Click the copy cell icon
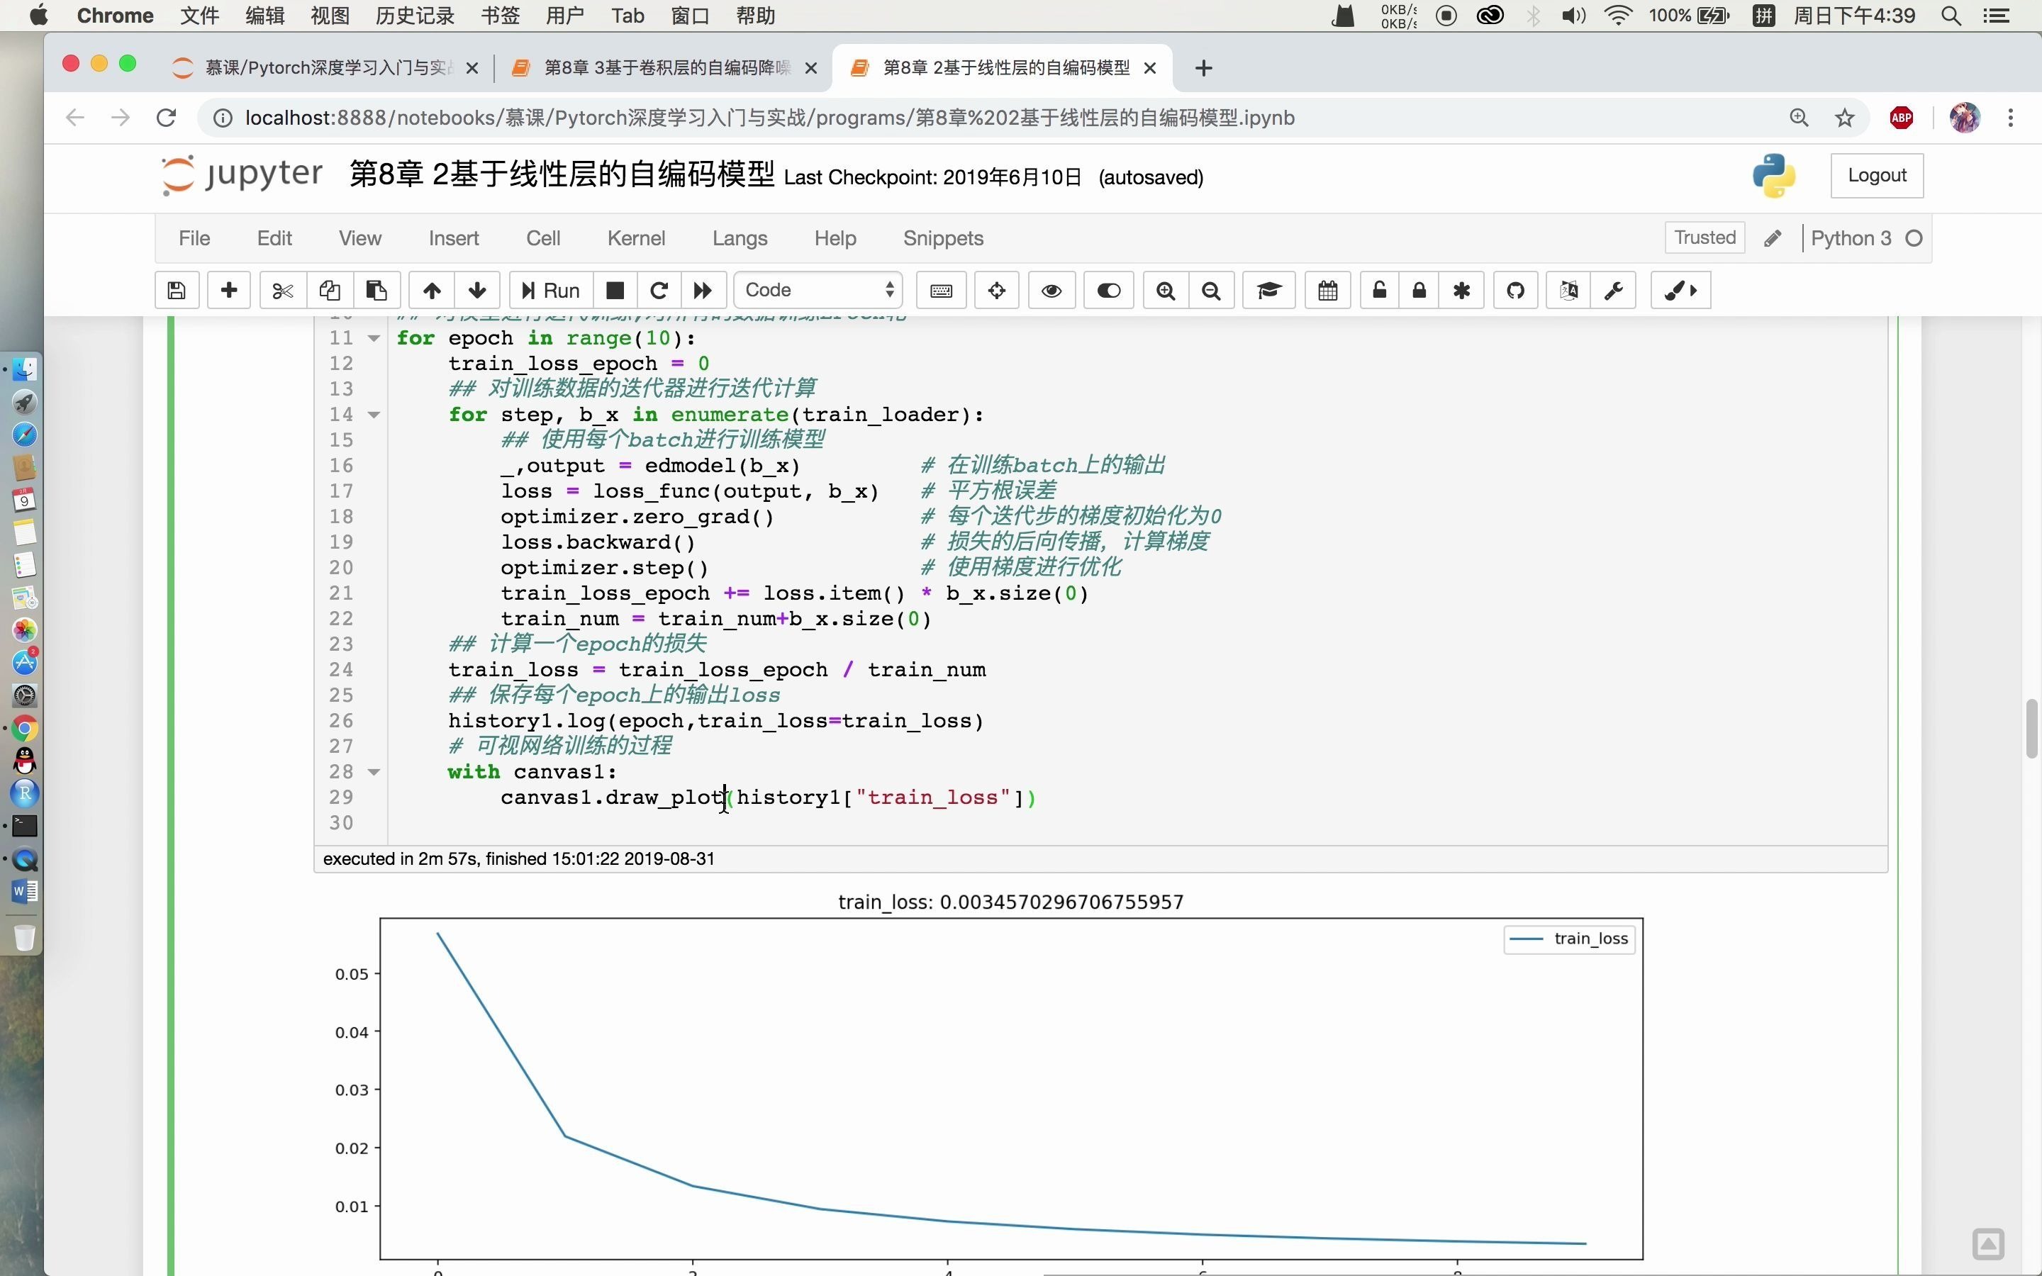This screenshot has height=1276, width=2042. (x=328, y=290)
